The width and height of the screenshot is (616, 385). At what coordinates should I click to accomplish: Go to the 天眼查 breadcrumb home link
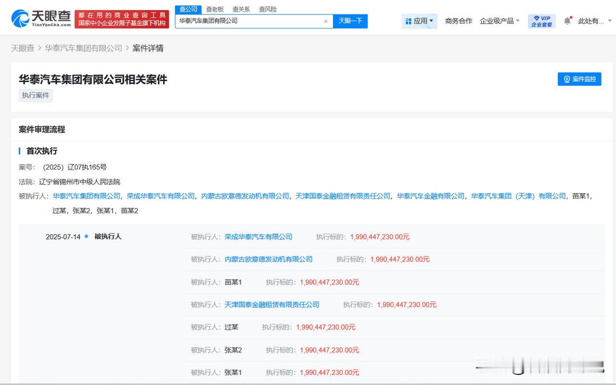pyautogui.click(x=23, y=48)
